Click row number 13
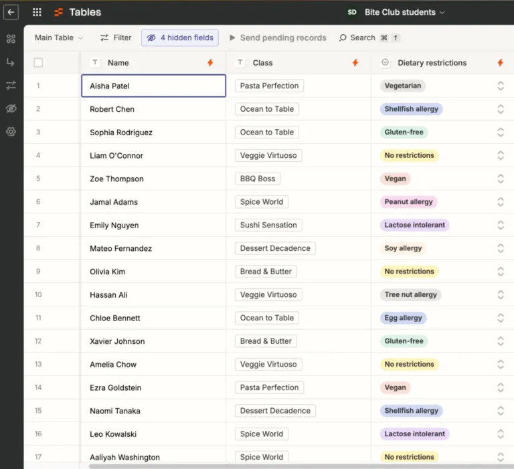Screen dimensions: 514x469 38,364
